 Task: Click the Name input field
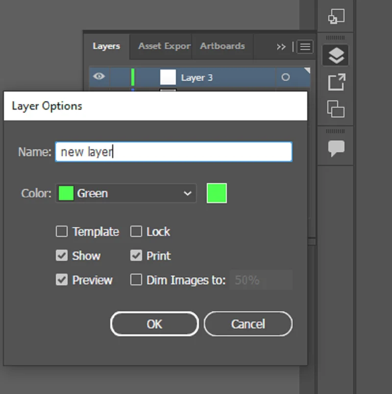tap(173, 152)
